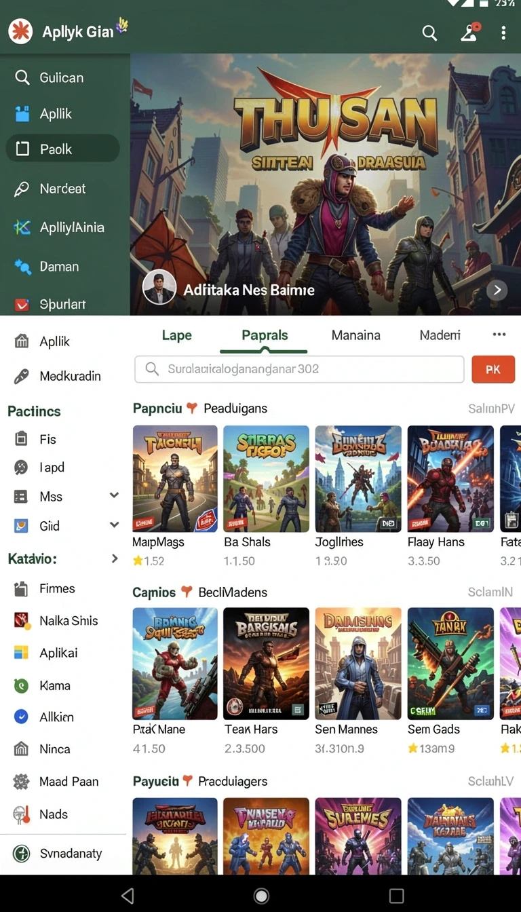Viewport: 521px width, 912px height.
Task: Switch to the Paprals tab
Action: coord(265,335)
